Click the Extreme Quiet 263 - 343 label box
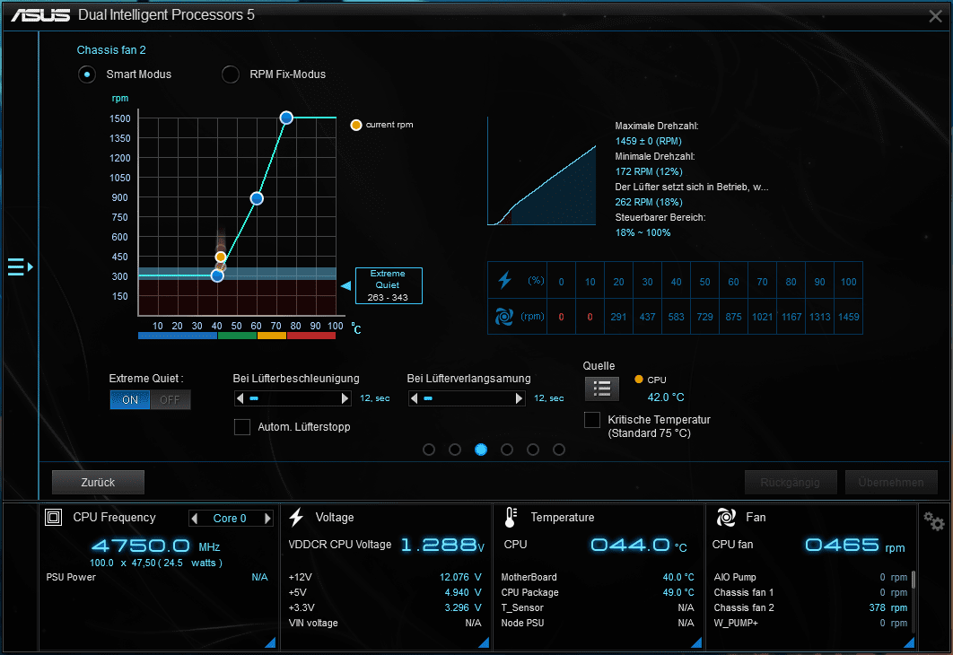953x655 pixels. click(x=389, y=285)
